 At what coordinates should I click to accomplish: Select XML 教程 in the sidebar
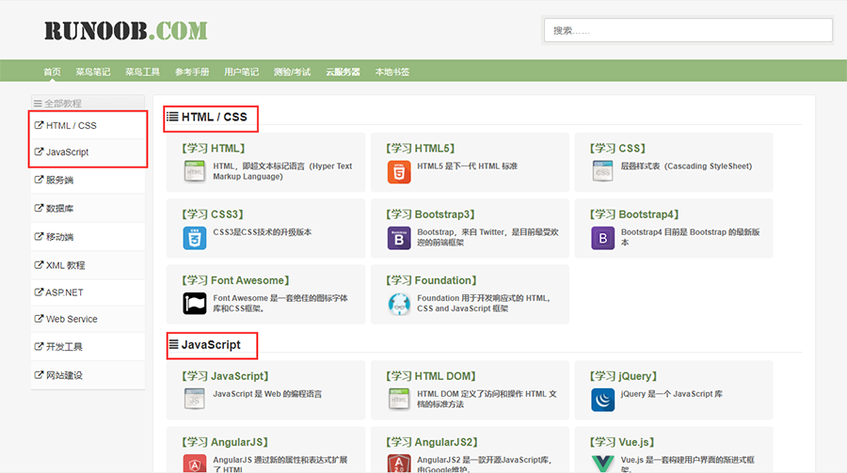(x=88, y=265)
